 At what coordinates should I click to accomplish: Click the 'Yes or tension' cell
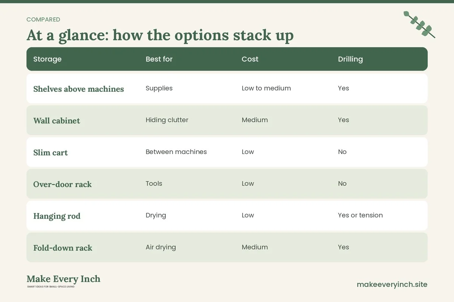(360, 215)
